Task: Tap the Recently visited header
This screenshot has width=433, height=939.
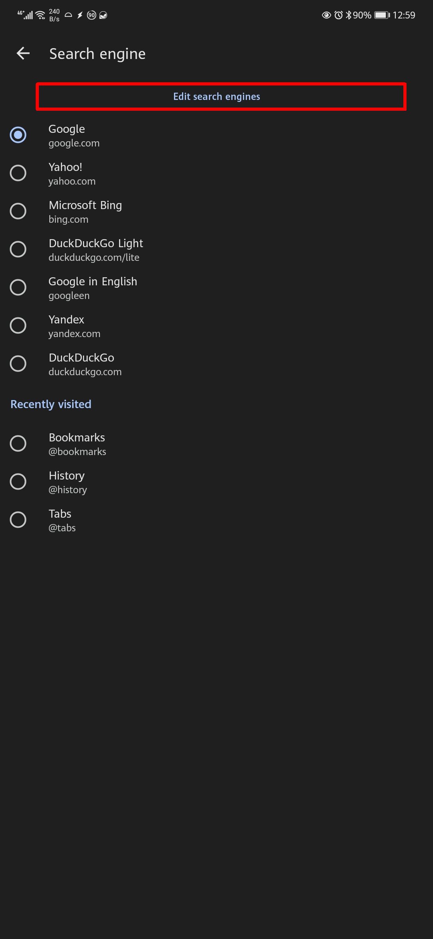Action: (51, 404)
